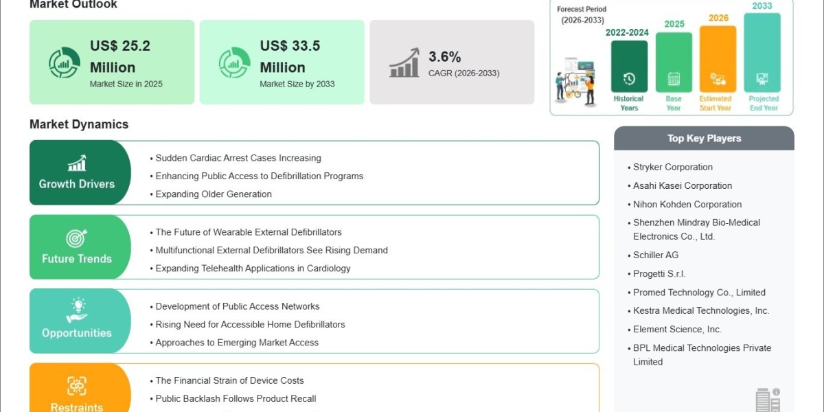Select the Growth Drivers label block
The width and height of the screenshot is (824, 412).
tap(80, 172)
